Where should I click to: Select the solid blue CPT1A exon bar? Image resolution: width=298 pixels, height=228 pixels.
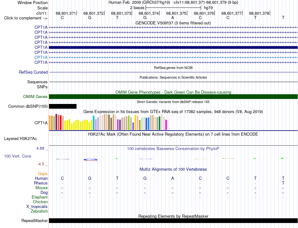[x=173, y=47]
